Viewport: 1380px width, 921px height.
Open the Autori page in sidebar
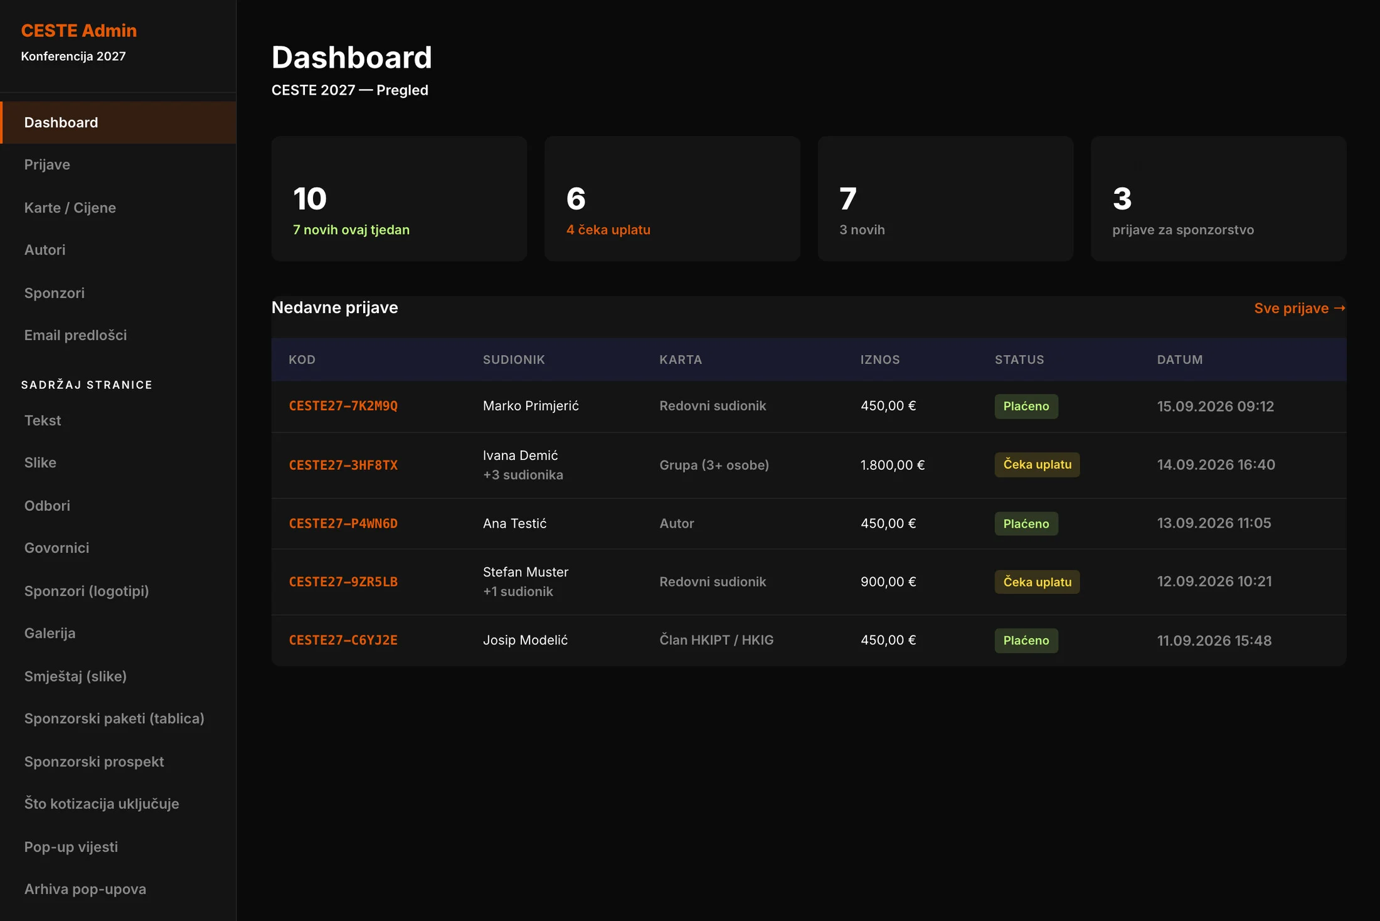[x=118, y=250]
